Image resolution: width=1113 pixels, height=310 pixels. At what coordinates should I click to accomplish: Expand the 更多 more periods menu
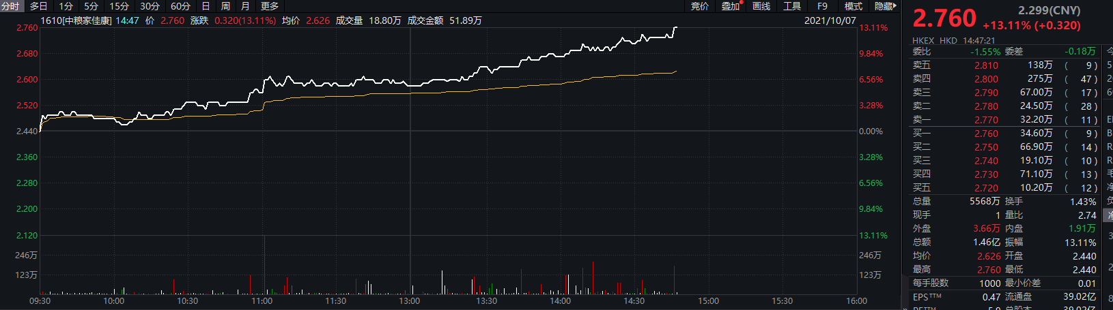(270, 6)
